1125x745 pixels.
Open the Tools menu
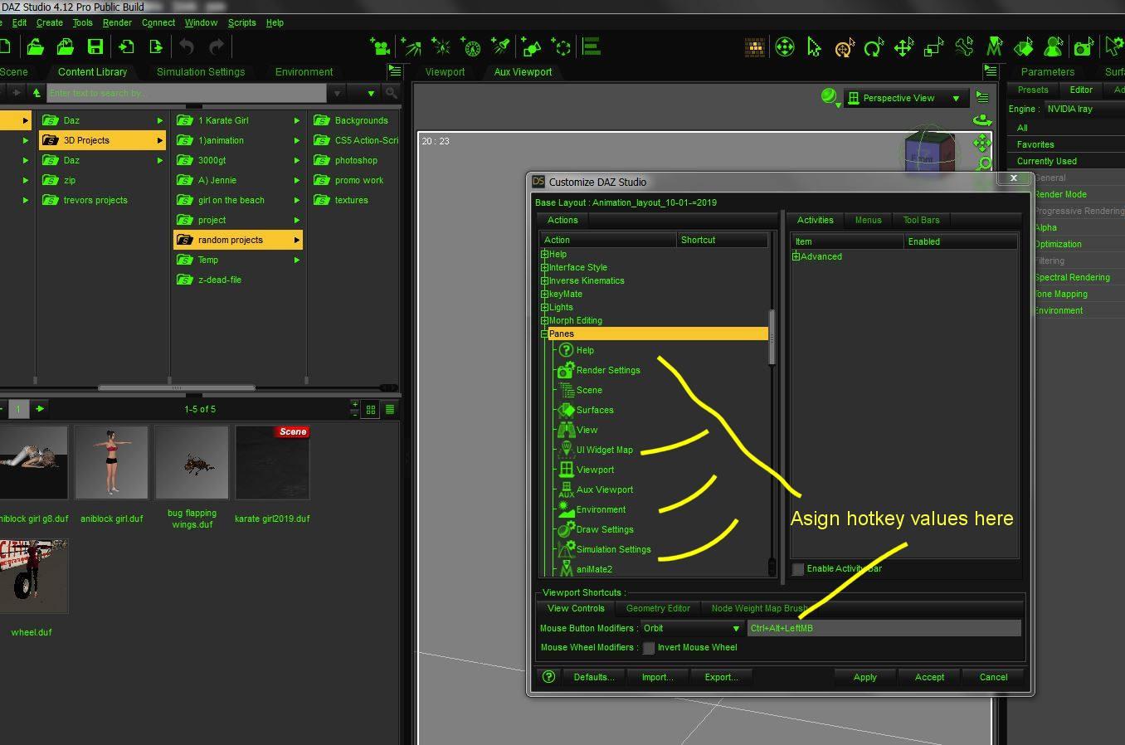(x=82, y=22)
